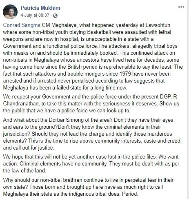Open Patricia Mukhim's profile picture
This screenshot has height=199, width=189.
[x=10, y=12]
